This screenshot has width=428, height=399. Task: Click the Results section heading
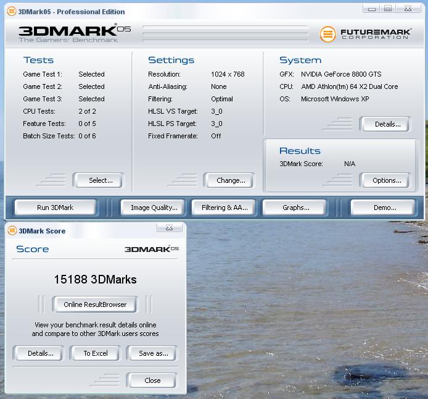pos(300,151)
